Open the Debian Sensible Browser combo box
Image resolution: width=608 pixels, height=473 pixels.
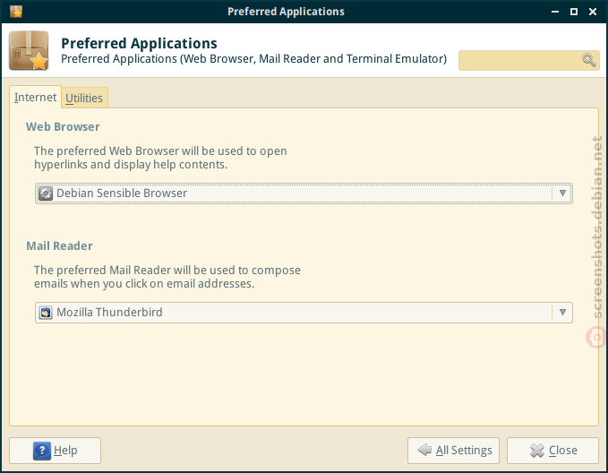(304, 193)
